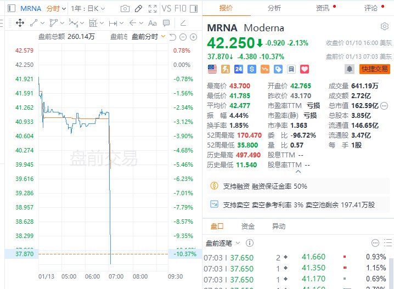
Task: Click the info icon beside 盘前逐笔
Action: [250, 243]
